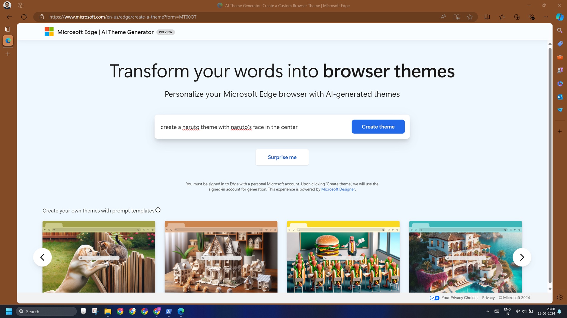Viewport: 567px width, 318px height.
Task: Go to previous template carousel slide
Action: click(x=43, y=257)
